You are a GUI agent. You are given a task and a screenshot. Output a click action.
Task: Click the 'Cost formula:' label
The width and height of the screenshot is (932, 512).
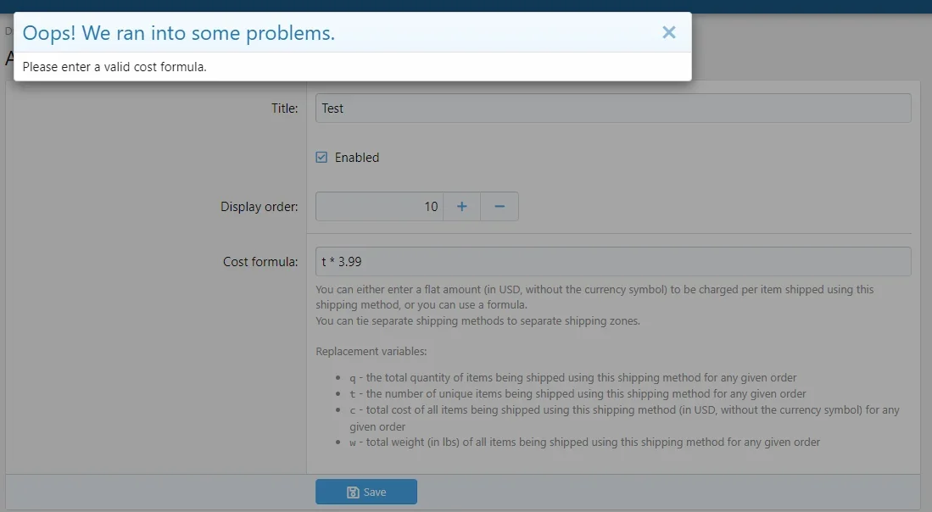pyautogui.click(x=260, y=262)
